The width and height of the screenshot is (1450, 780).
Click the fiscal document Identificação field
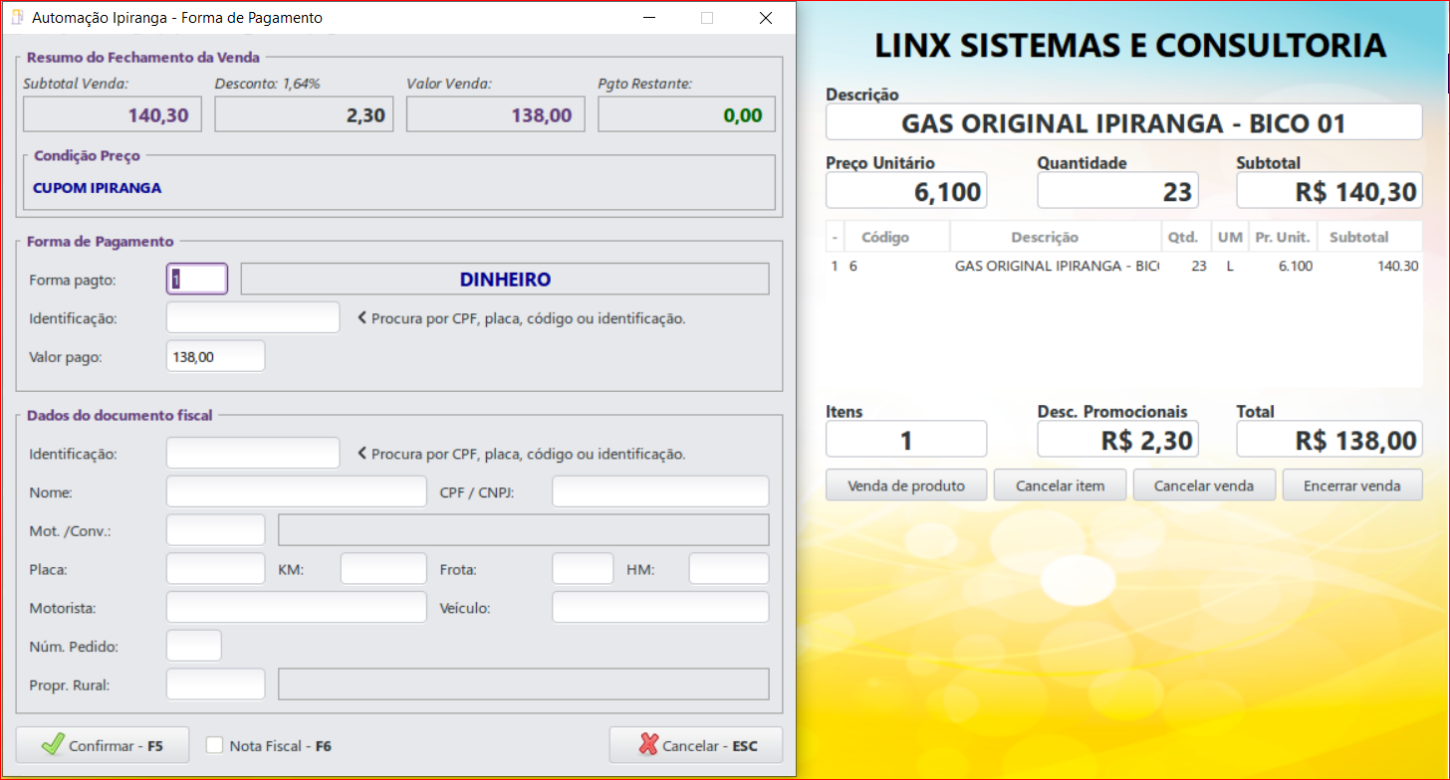pos(253,453)
